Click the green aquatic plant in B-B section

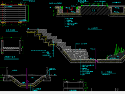point(119,50)
